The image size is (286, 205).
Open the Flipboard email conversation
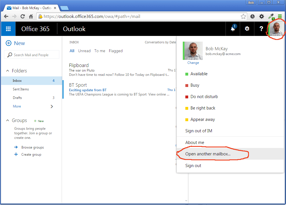119,70
